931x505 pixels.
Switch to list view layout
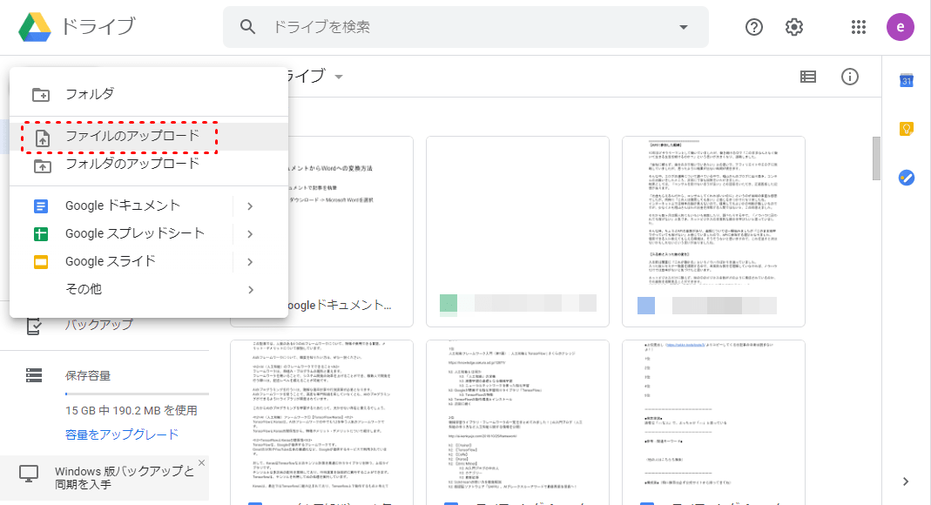[x=808, y=77]
